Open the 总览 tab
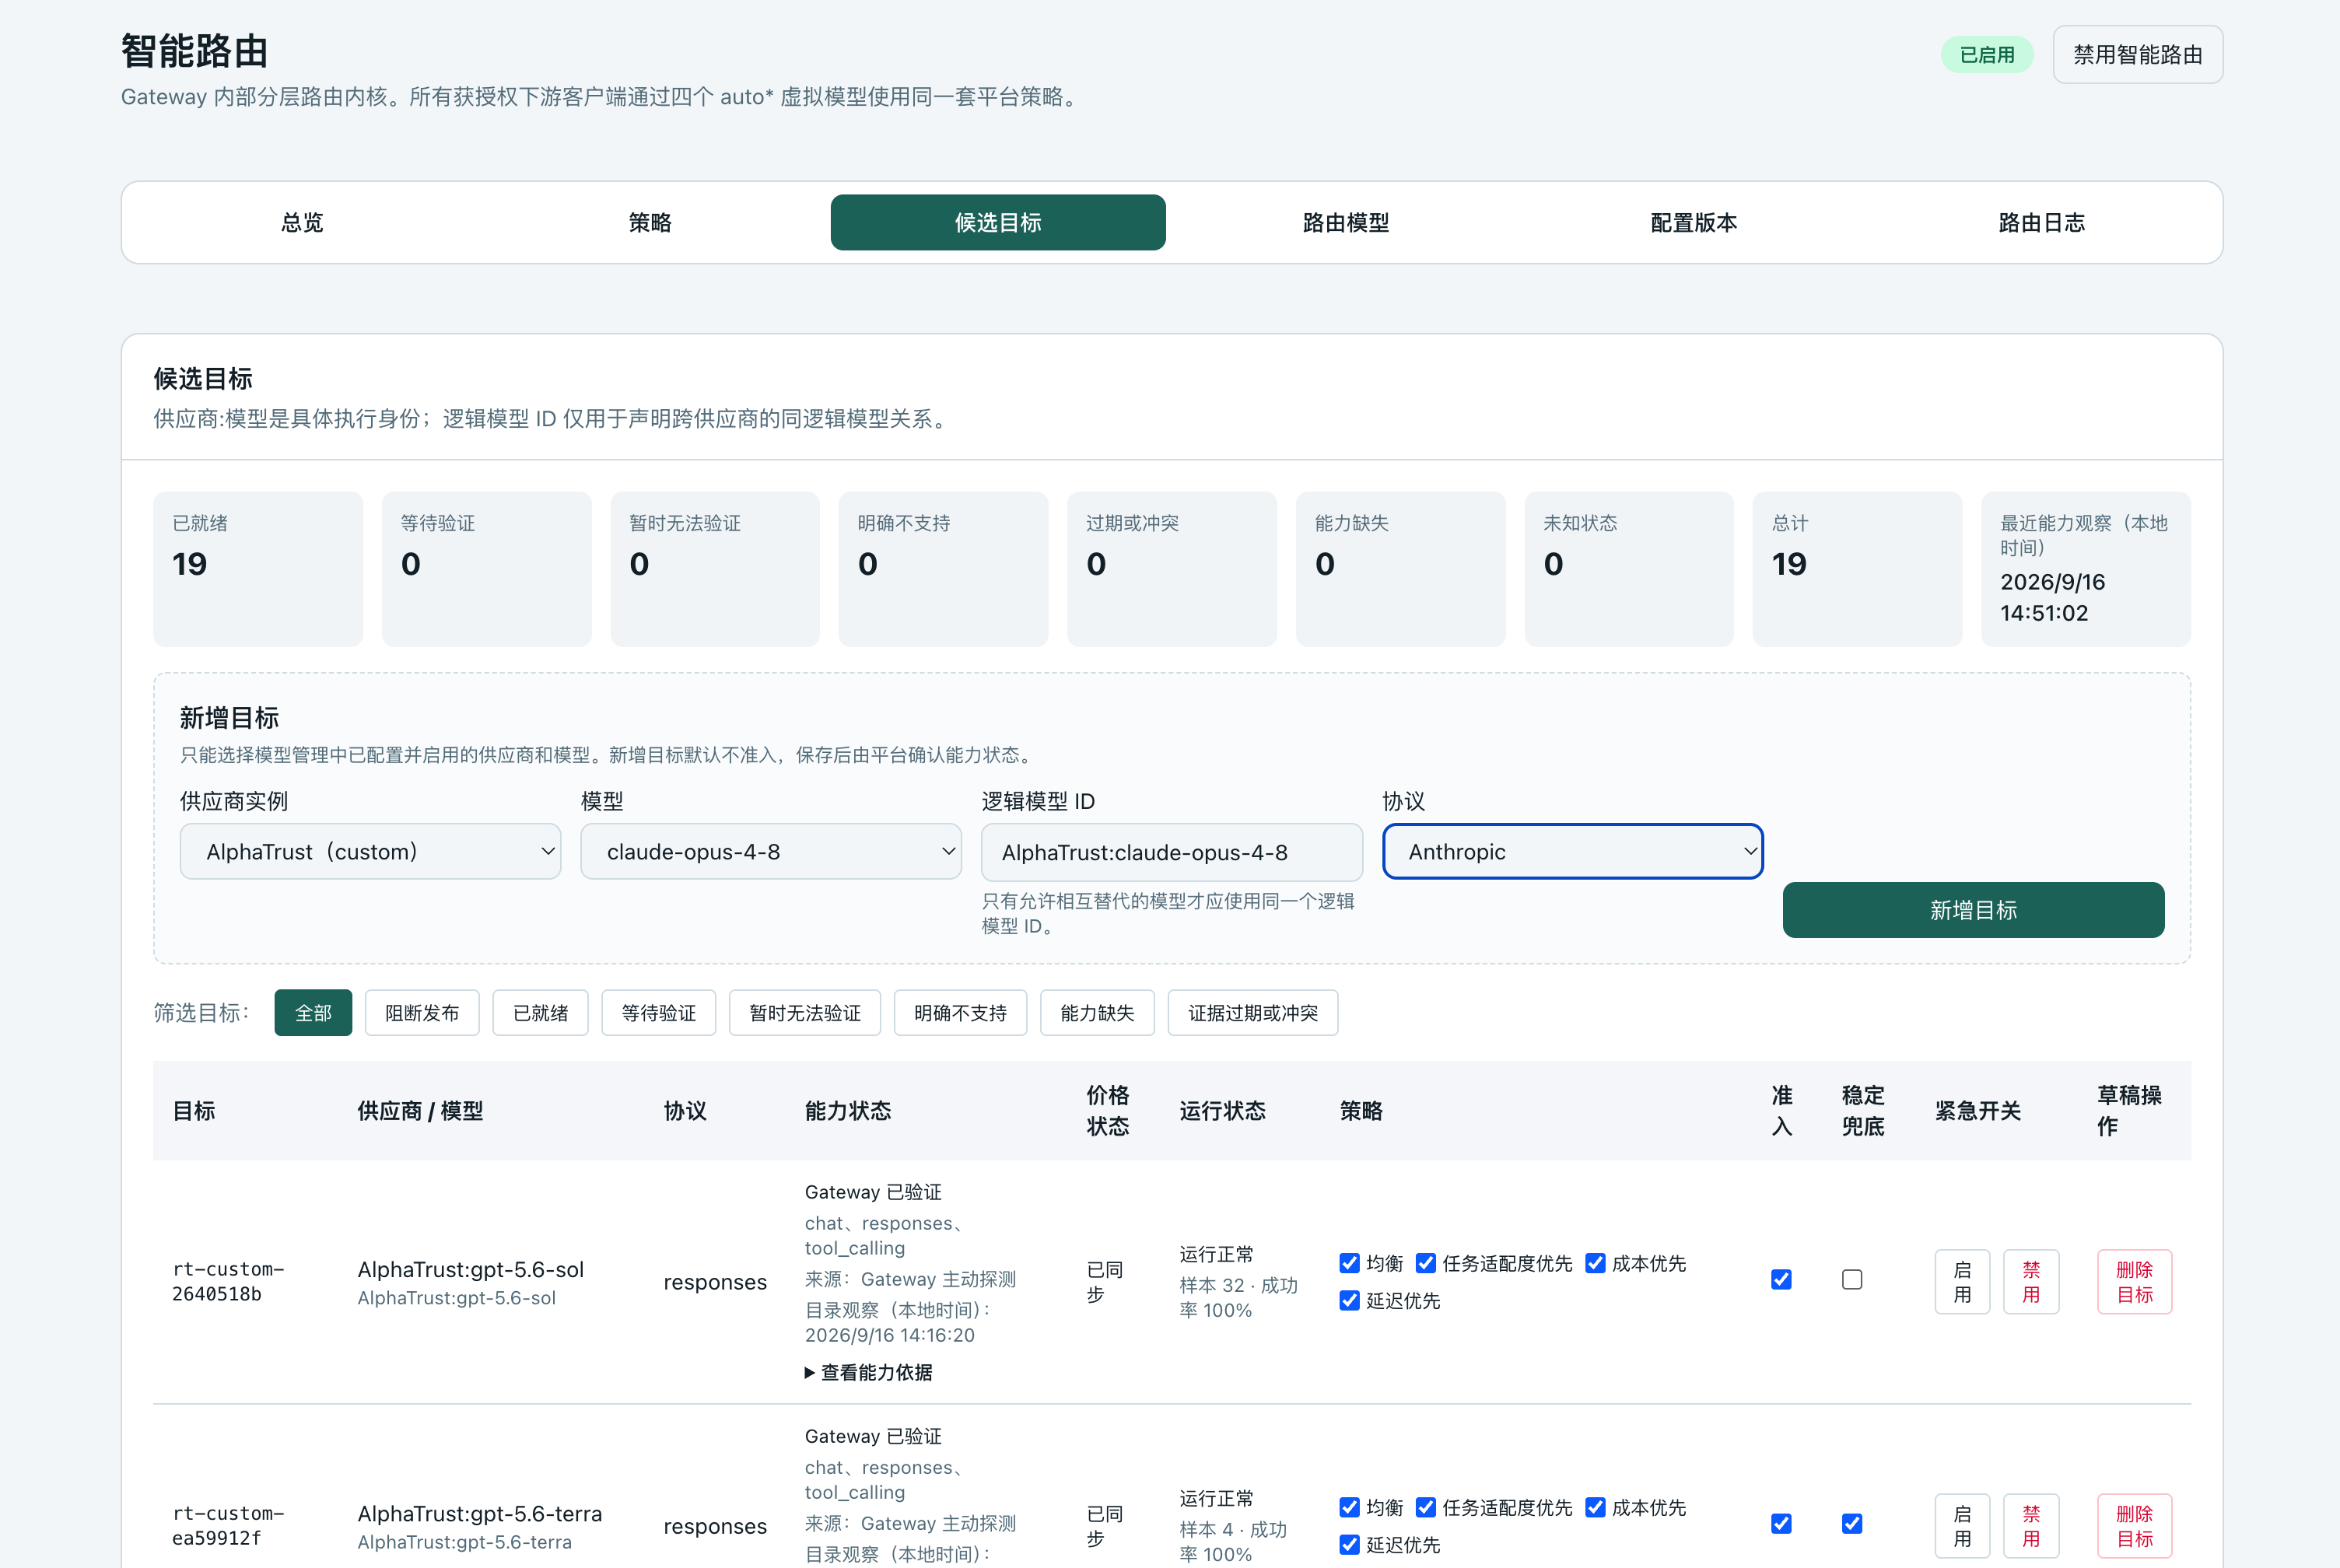This screenshot has width=2340, height=1568. [302, 222]
